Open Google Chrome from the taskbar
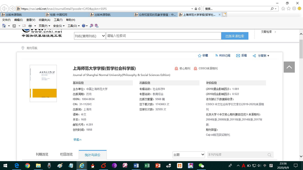303x170 pixels. click(x=27, y=166)
